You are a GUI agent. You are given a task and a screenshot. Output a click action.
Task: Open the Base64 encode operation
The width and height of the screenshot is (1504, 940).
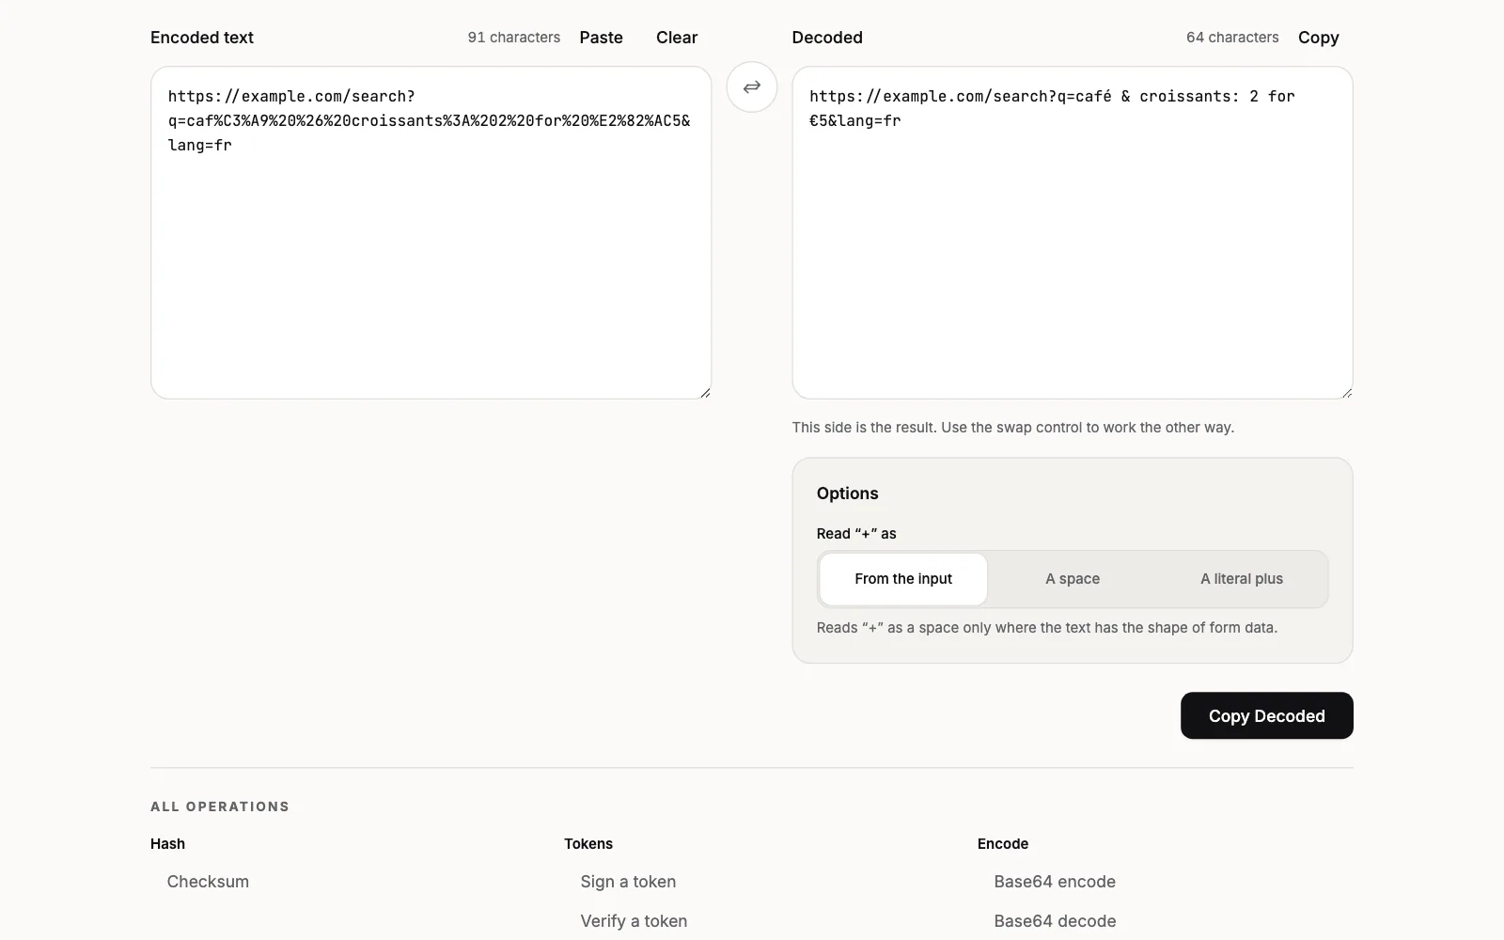pyautogui.click(x=1055, y=882)
